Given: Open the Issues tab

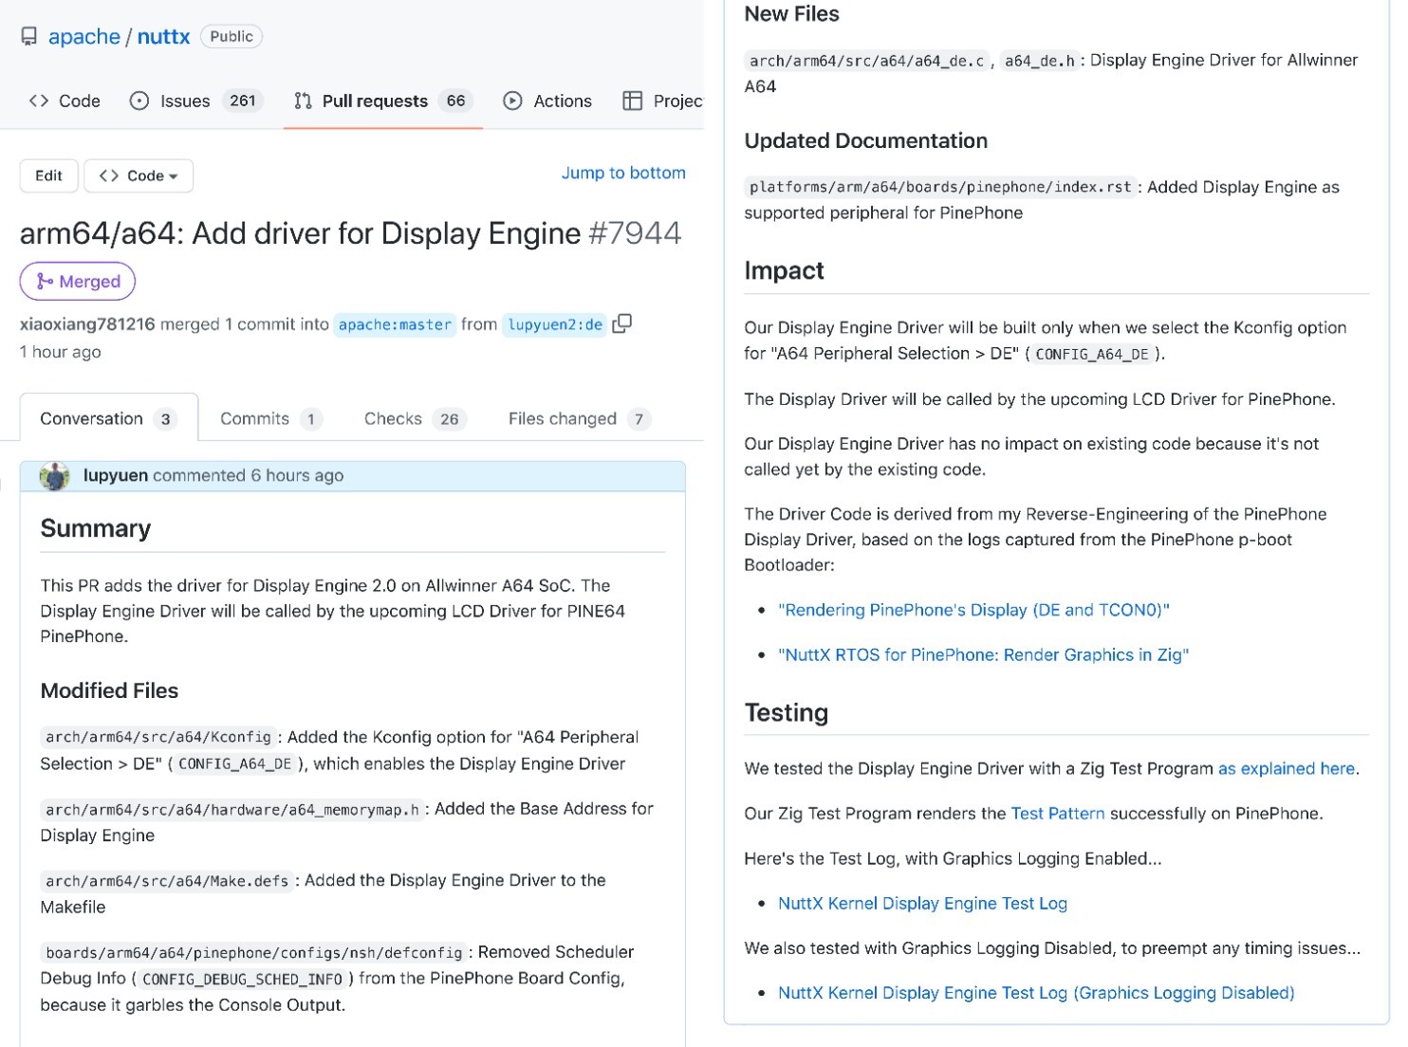Looking at the screenshot, I should [x=195, y=101].
